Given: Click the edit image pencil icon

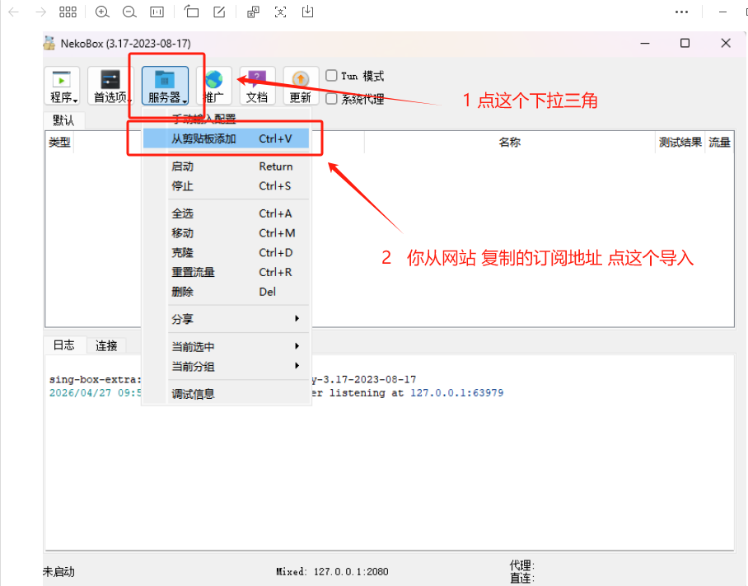Looking at the screenshot, I should pyautogui.click(x=219, y=12).
